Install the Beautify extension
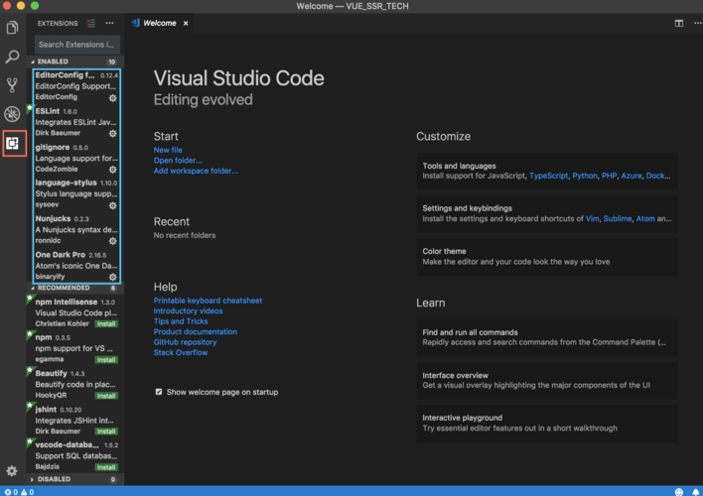Screen dimensions: 703x496 click(x=106, y=395)
